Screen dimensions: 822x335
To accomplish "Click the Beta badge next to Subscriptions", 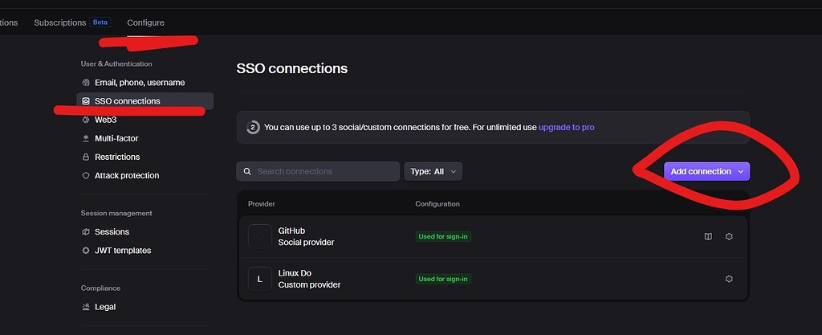I will [x=100, y=22].
